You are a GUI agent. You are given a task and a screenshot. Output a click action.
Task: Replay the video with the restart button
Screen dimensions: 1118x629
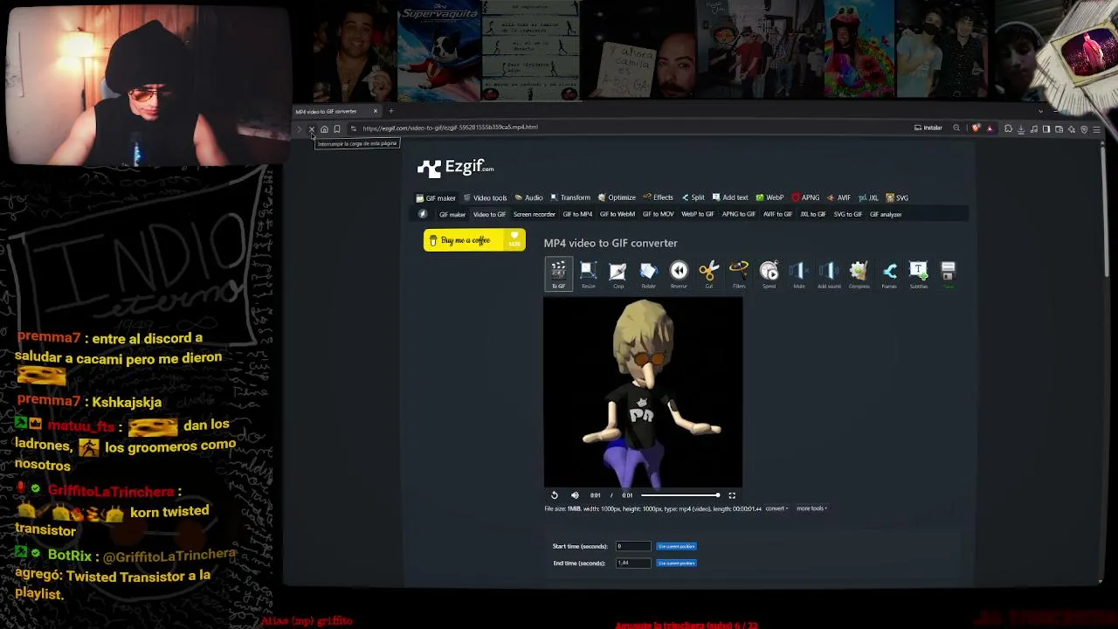pyautogui.click(x=554, y=495)
